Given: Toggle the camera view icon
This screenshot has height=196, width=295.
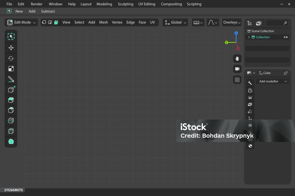Looking at the screenshot, I should [237, 69].
